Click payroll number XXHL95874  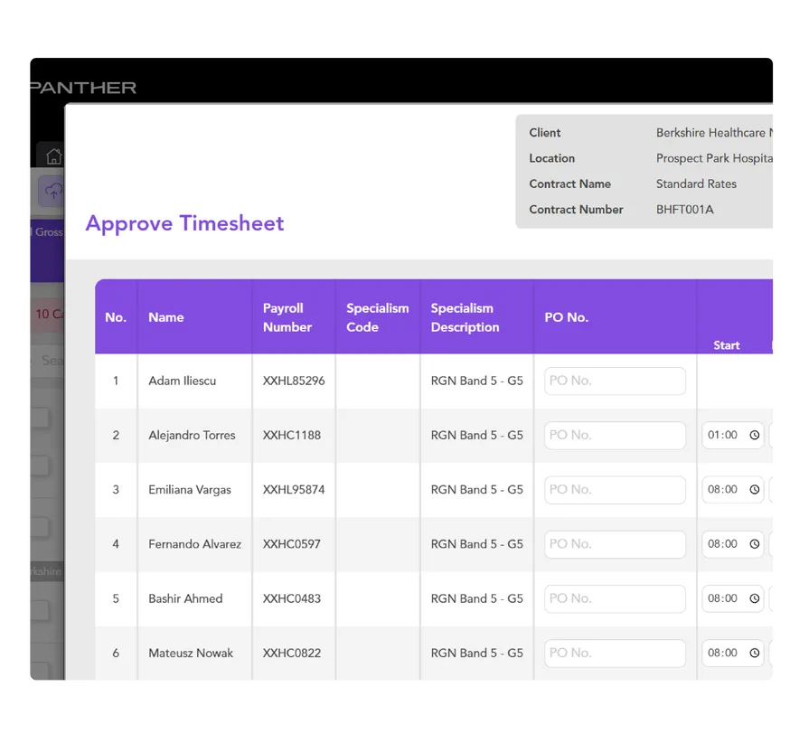click(294, 490)
